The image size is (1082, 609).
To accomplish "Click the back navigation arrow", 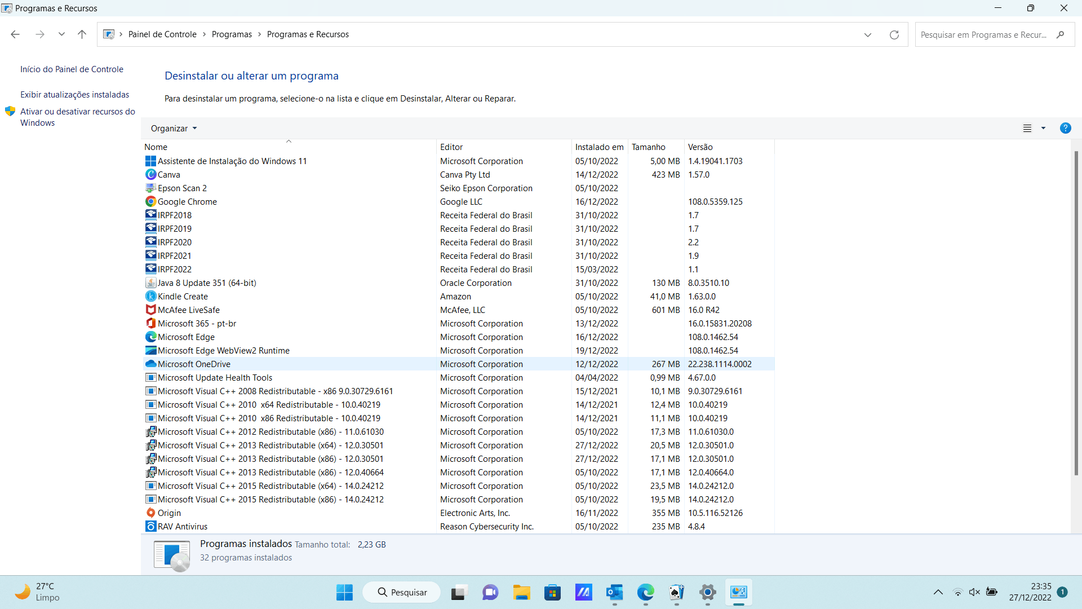I will [x=15, y=34].
